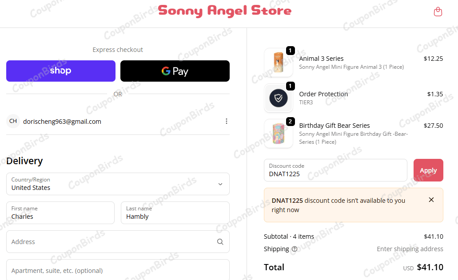The height and width of the screenshot is (280, 458).
Task: Click the shipping help question mark icon
Action: coord(295,249)
